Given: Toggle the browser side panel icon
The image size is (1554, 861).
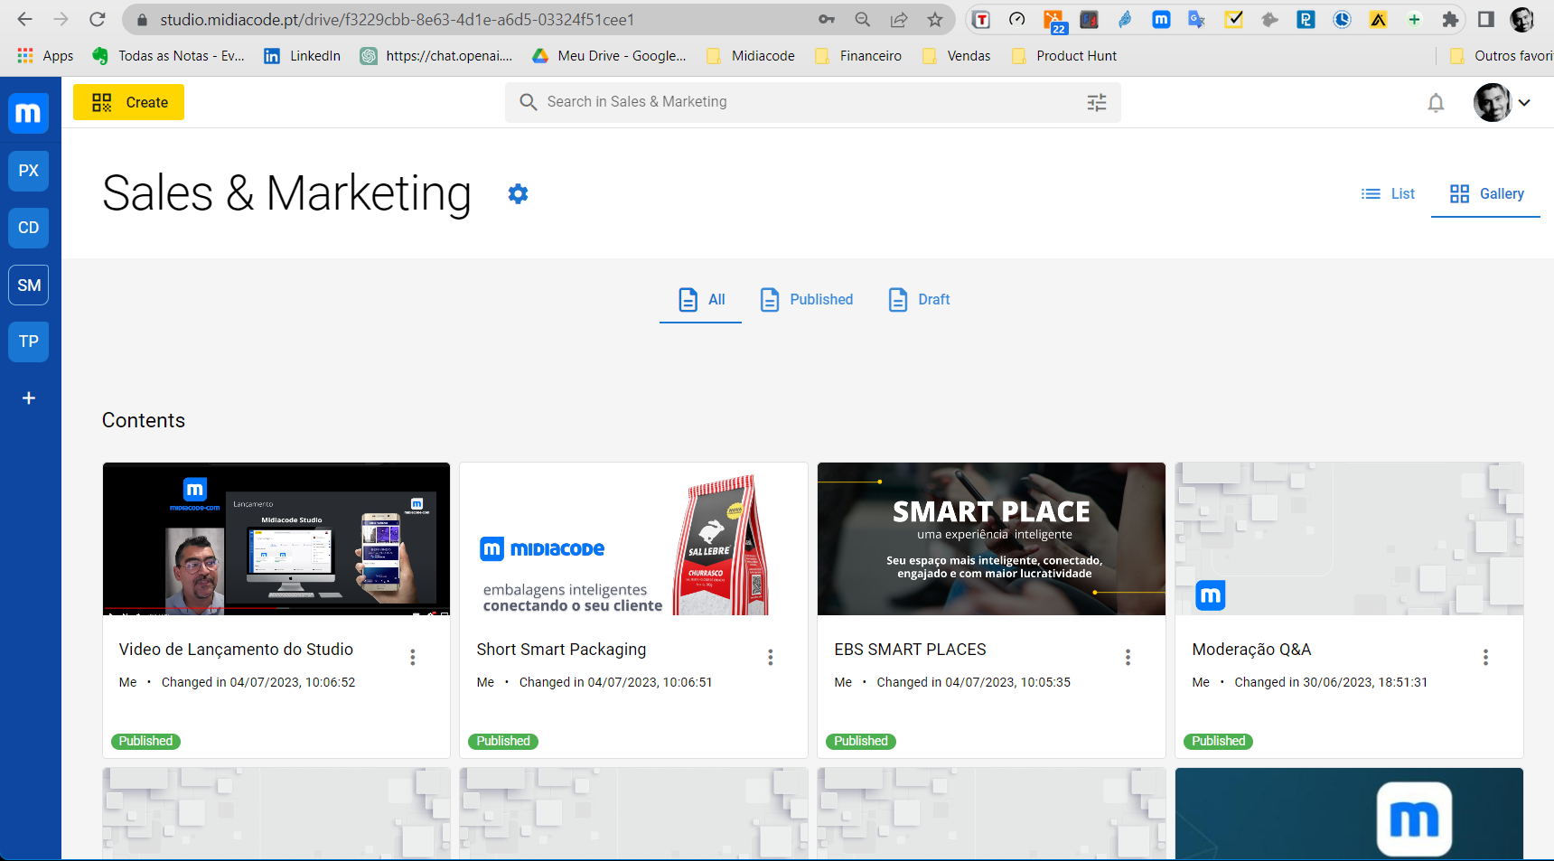Looking at the screenshot, I should tap(1486, 19).
